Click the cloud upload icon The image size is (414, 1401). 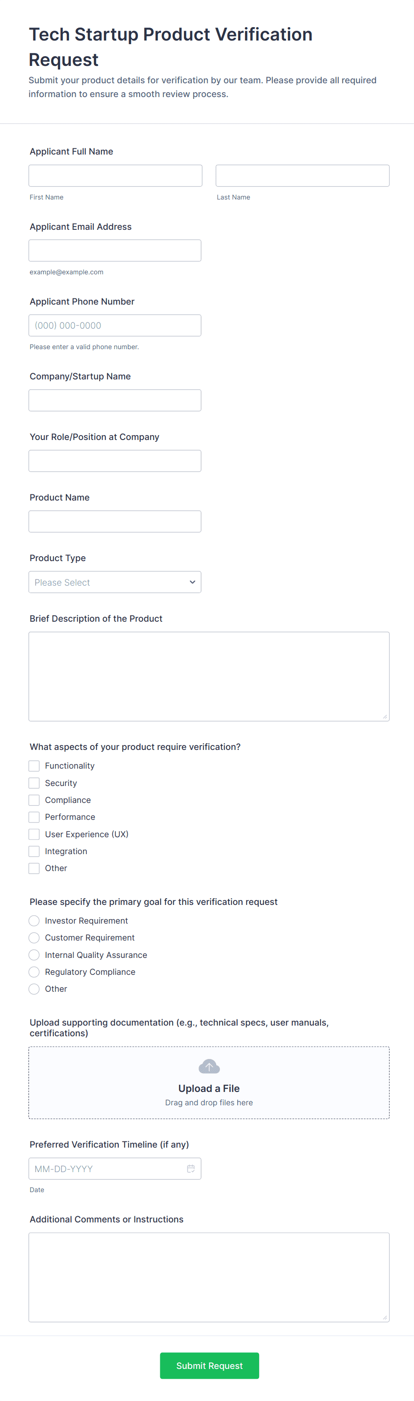[x=209, y=1066]
